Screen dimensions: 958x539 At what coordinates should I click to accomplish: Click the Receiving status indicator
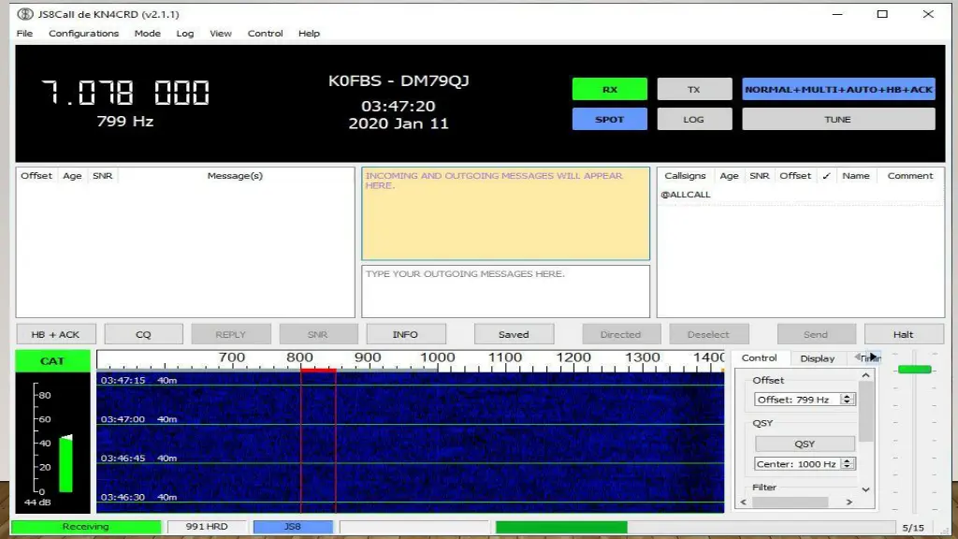(x=86, y=526)
